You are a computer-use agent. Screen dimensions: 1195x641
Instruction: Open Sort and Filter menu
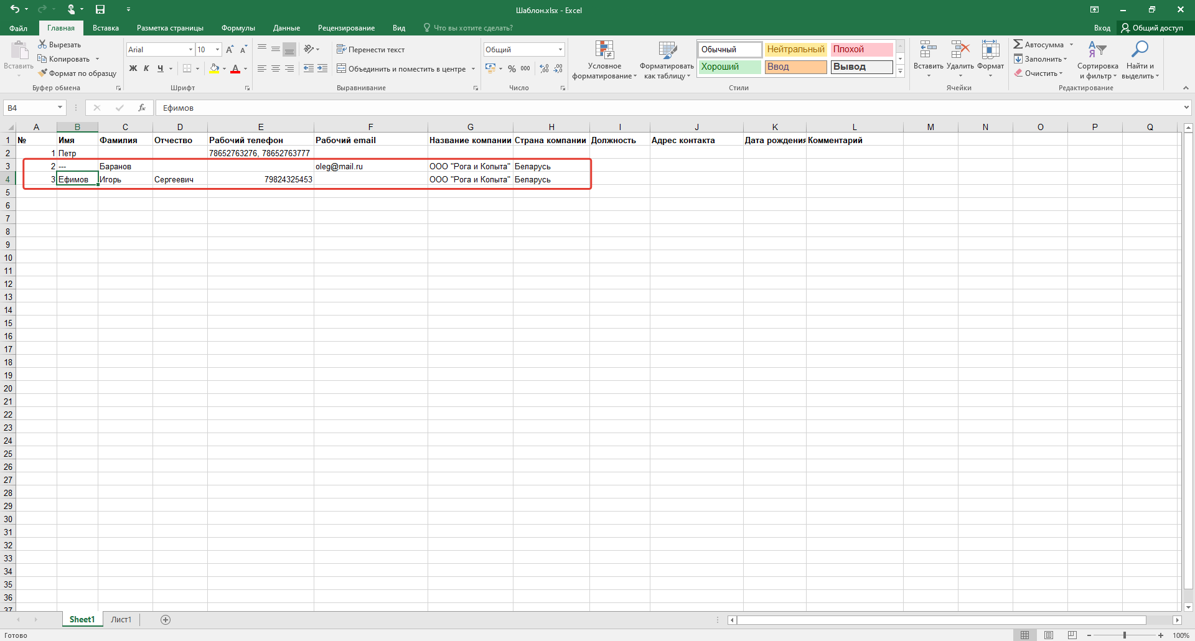tap(1098, 60)
